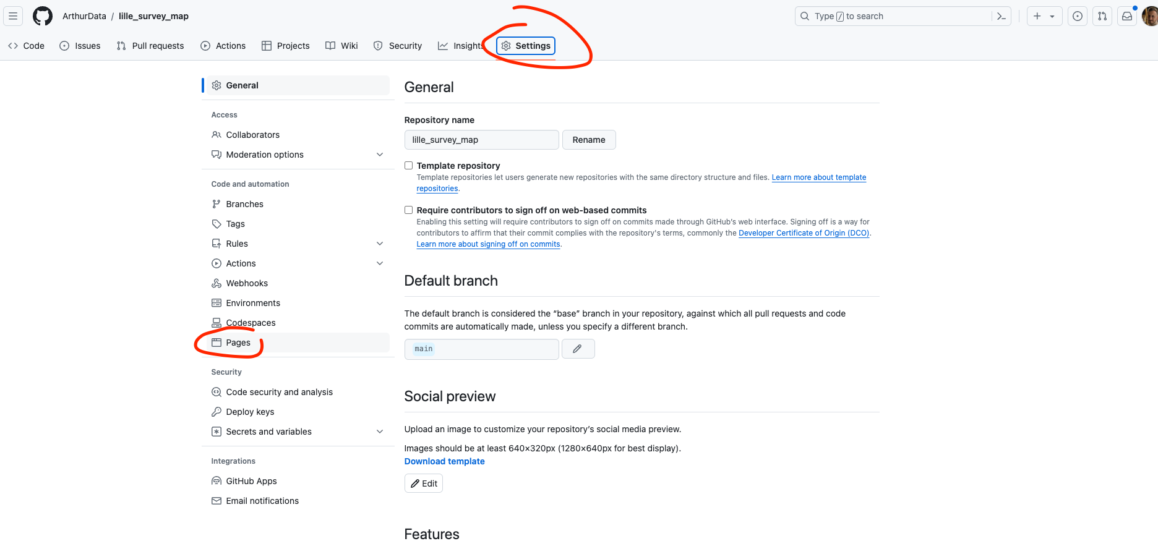Open the Security tab
This screenshot has width=1158, height=541.
pyautogui.click(x=398, y=46)
